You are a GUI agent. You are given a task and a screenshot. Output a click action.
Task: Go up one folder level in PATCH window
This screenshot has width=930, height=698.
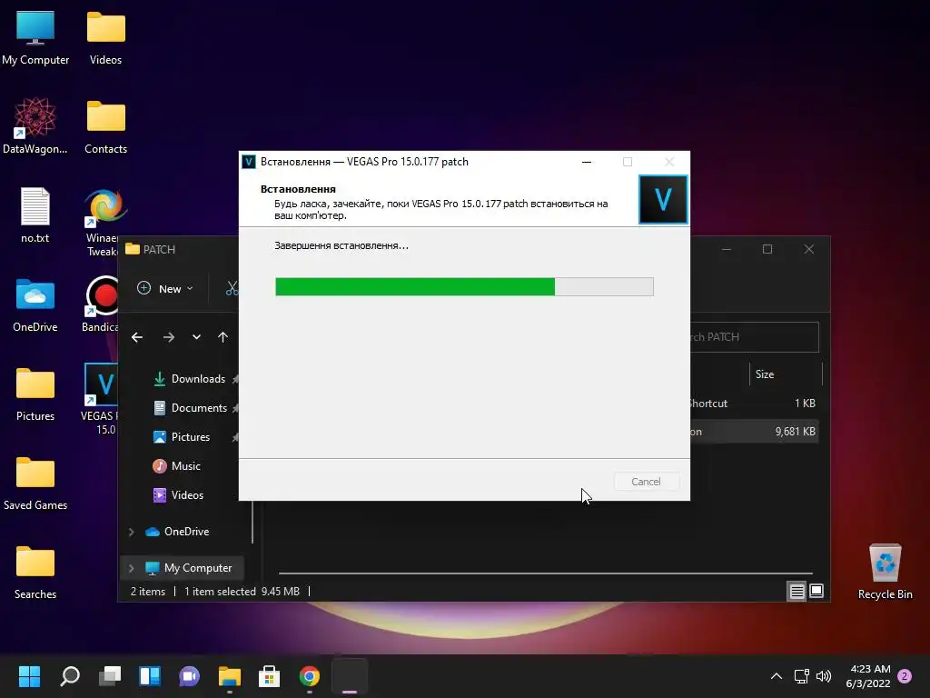223,337
